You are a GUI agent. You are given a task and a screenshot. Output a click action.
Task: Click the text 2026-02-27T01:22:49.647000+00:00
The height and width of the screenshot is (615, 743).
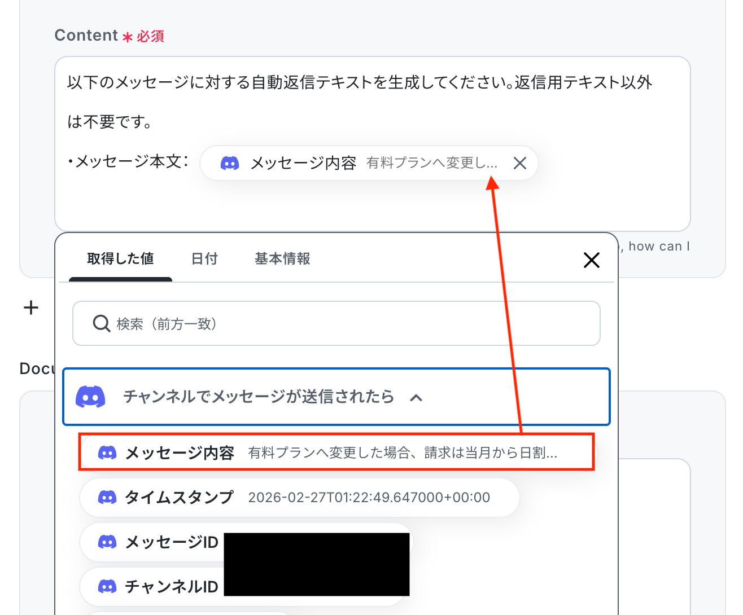369,497
